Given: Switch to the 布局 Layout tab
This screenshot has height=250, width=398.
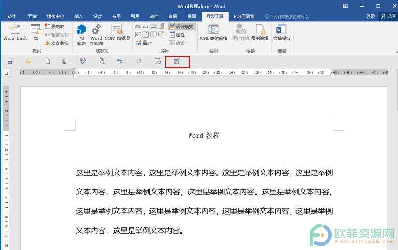Looking at the screenshot, I should [116, 16].
